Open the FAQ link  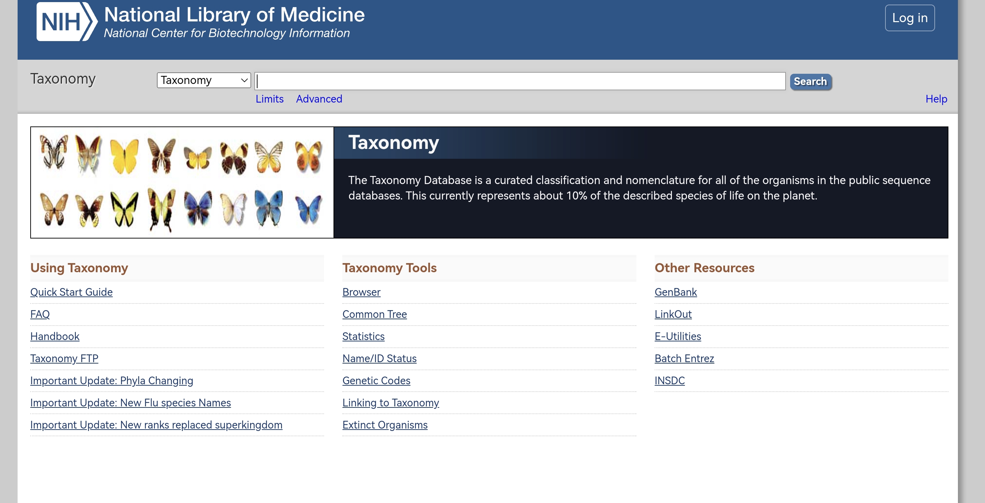tap(40, 314)
